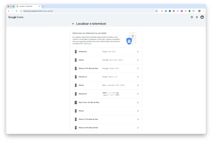Image resolution: width=212 pixels, height=142 pixels.
Task: Click 'Selecionar um telemóvel ou um tablet' heading
Action: (x=90, y=33)
